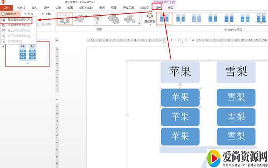The width and height of the screenshot is (268, 168).
Task: Choose 在前面添加形状(B) from the menu
Action: pos(19,25)
